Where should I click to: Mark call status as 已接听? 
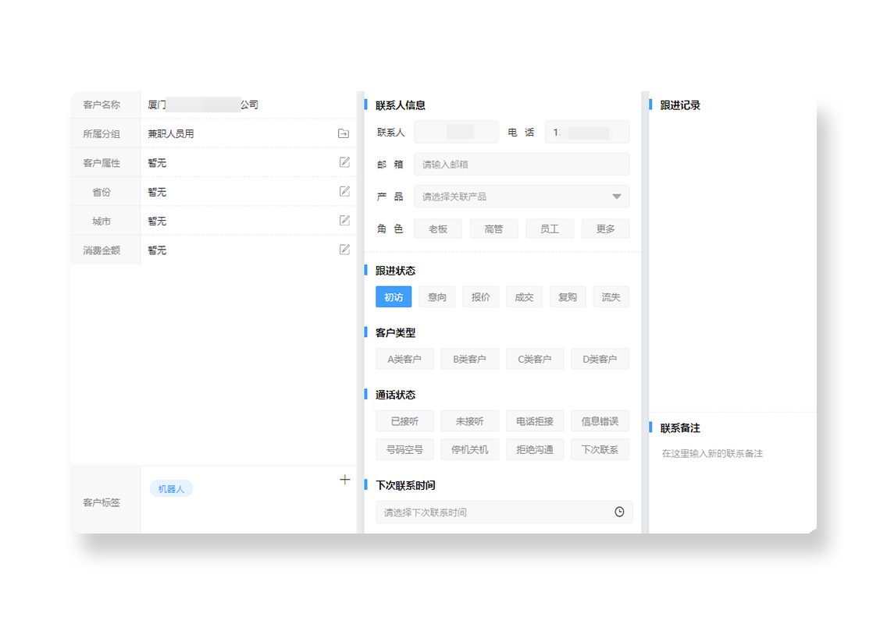[404, 421]
